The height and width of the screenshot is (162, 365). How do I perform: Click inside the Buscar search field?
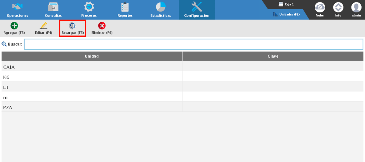[193, 44]
